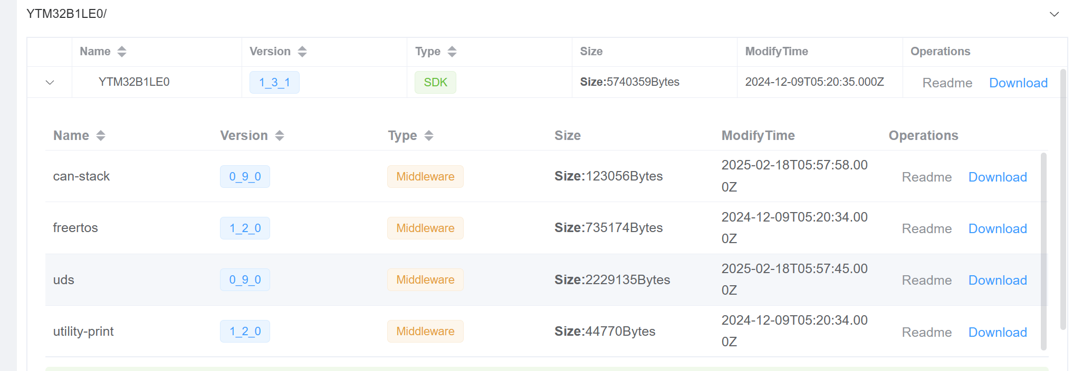Click the can-stack modify time cell

pyautogui.click(x=794, y=176)
